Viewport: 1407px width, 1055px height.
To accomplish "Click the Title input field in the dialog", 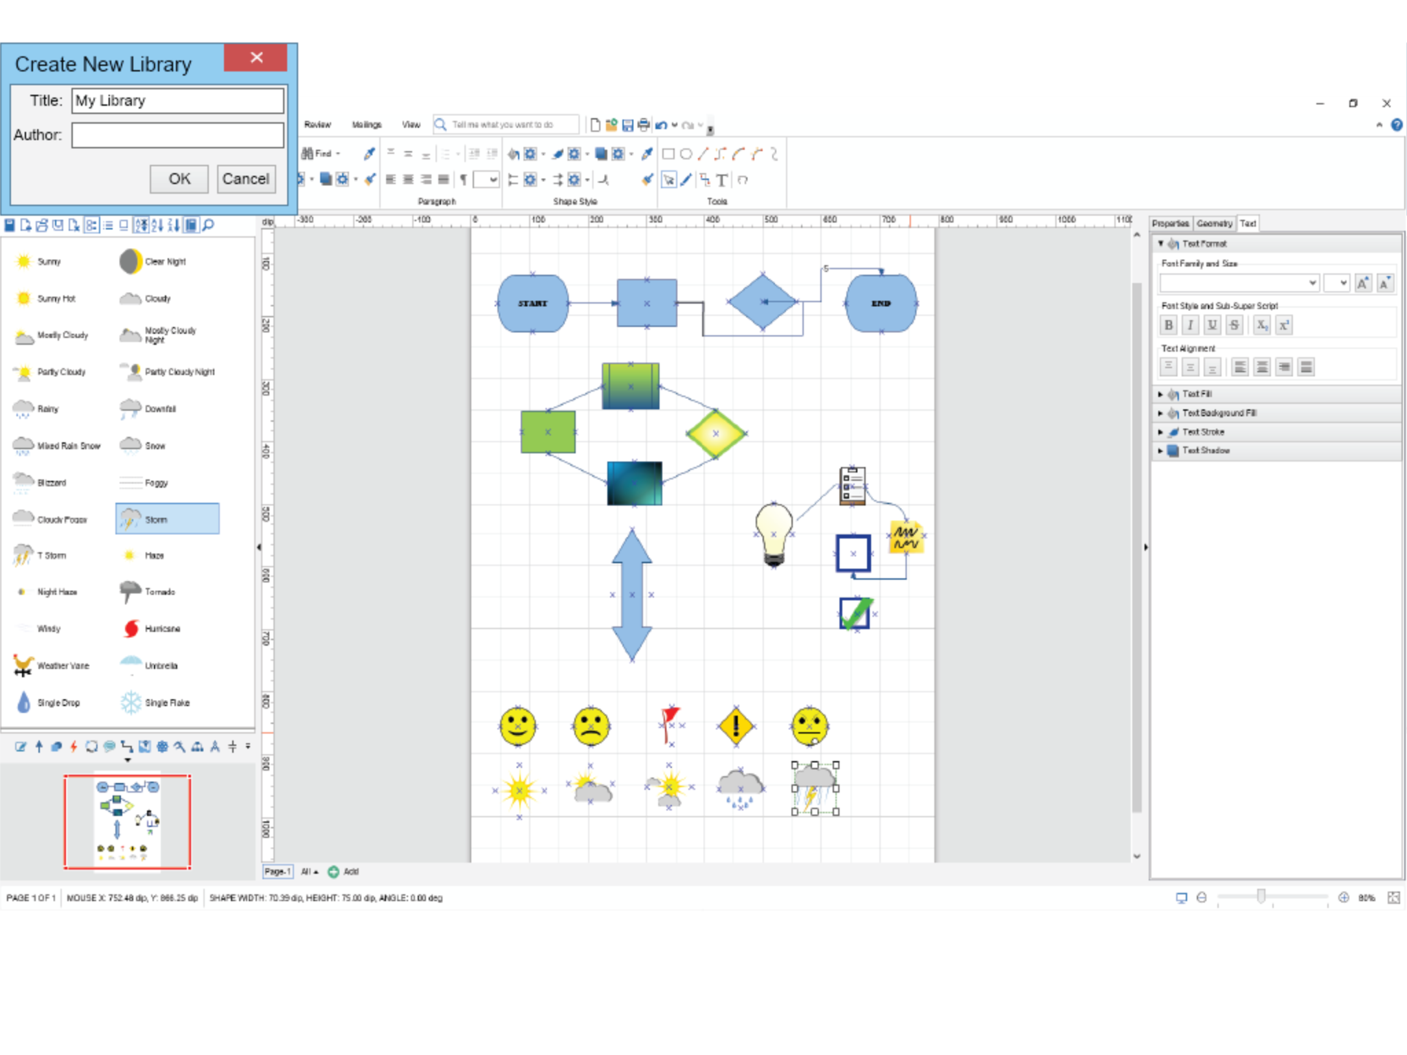I will click(178, 100).
